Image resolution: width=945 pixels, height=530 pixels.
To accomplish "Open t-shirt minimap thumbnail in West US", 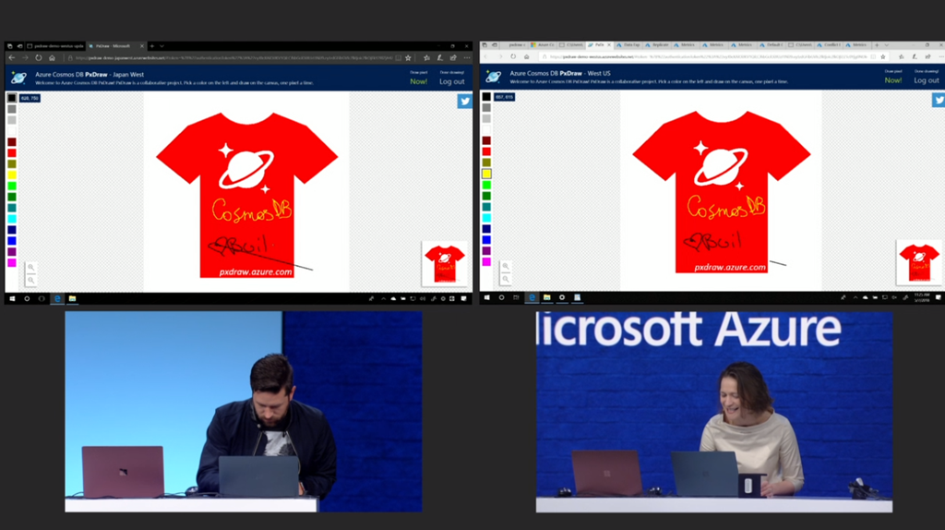I will (x=919, y=262).
